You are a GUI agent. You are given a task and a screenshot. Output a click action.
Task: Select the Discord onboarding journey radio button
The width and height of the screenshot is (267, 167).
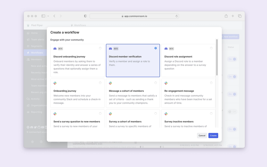(100, 48)
